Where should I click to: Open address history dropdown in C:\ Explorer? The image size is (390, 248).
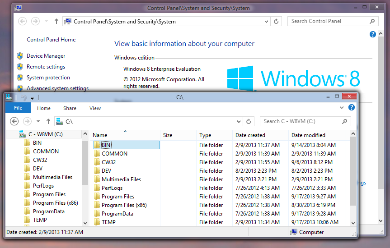tap(239, 121)
